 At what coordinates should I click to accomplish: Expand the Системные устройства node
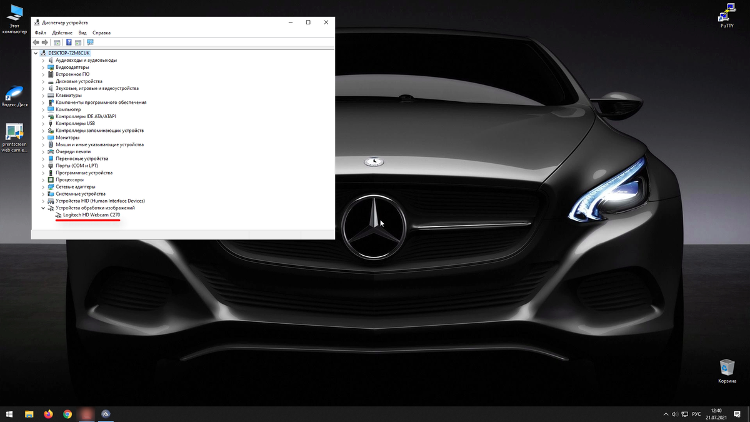[x=43, y=194]
